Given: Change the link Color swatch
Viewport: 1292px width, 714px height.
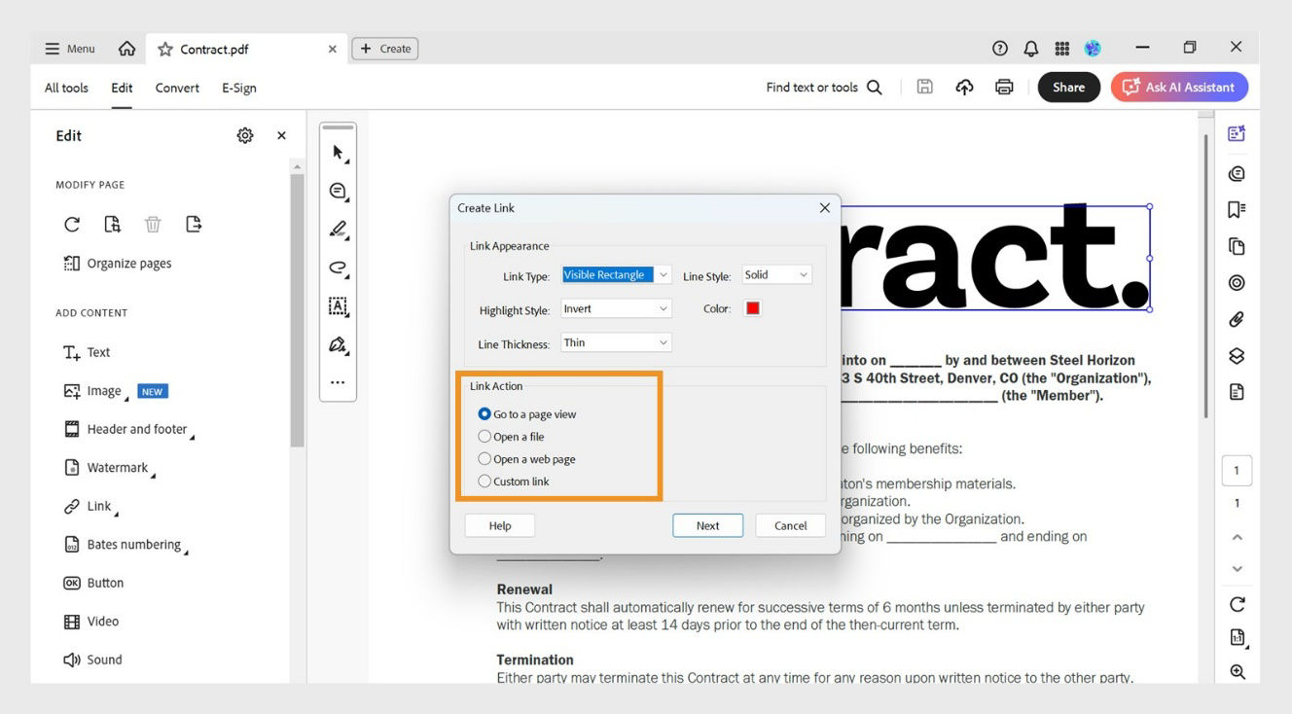Looking at the screenshot, I should tap(751, 307).
